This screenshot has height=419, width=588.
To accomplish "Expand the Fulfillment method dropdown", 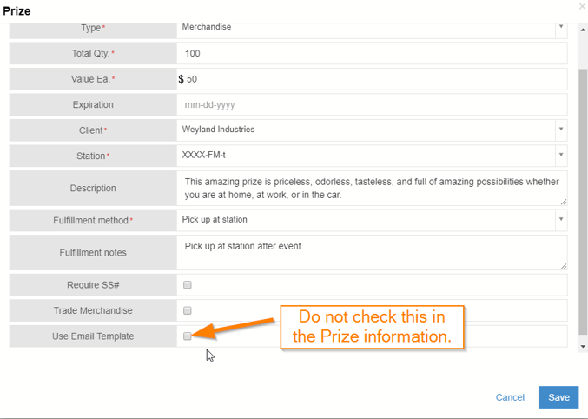I will pyautogui.click(x=372, y=220).
